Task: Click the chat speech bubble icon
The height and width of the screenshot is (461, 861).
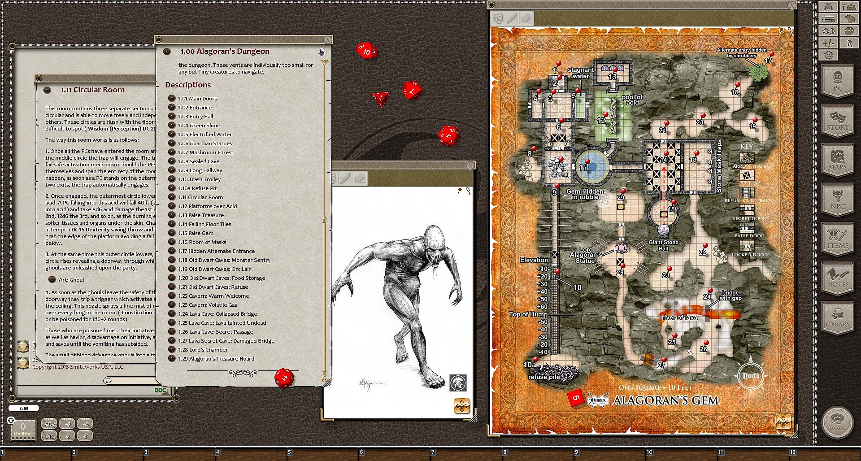Action: pyautogui.click(x=108, y=381)
